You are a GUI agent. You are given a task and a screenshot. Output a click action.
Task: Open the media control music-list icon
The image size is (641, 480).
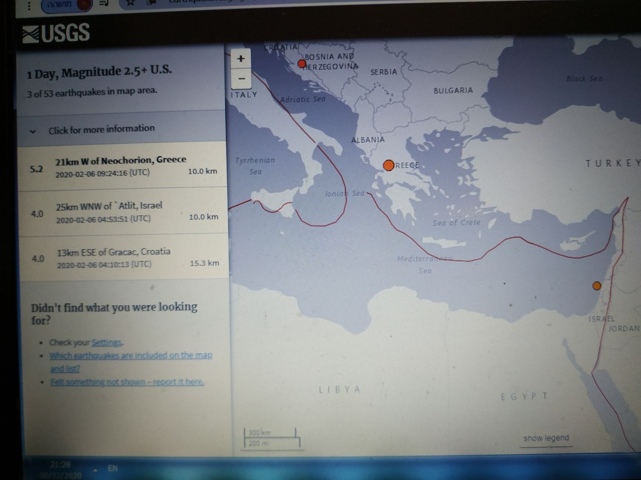coord(104,3)
